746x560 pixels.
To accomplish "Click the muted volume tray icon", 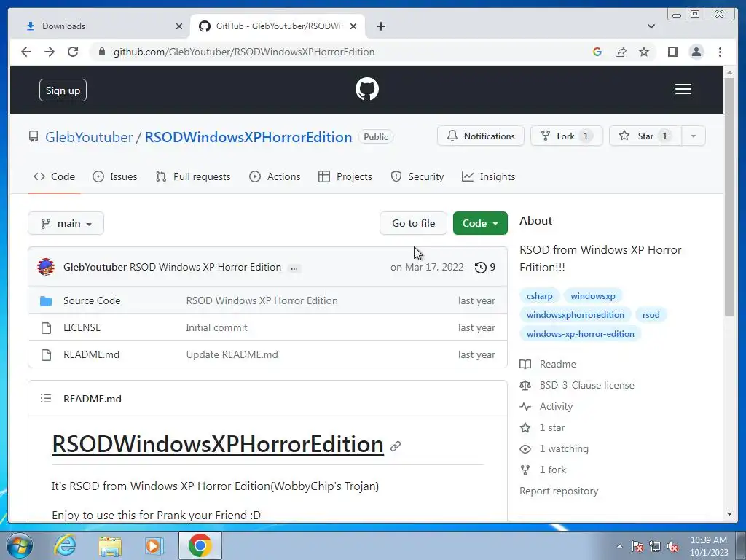I will tap(672, 546).
